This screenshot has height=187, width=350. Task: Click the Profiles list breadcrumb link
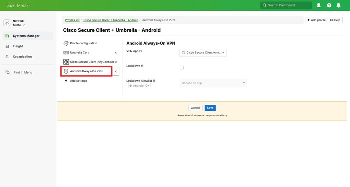[72, 20]
